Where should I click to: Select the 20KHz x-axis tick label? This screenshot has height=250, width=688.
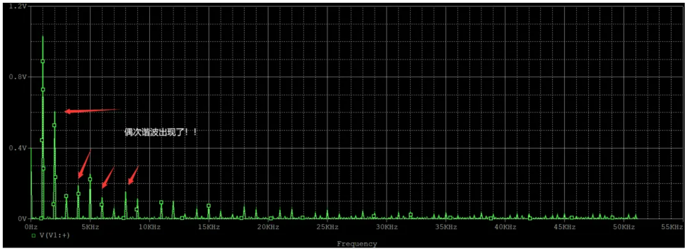268,227
